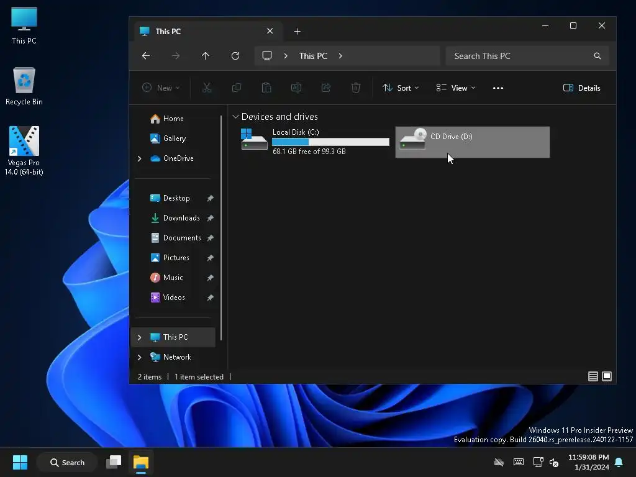Expand the Network tree node
The image size is (636, 477).
tap(140, 357)
